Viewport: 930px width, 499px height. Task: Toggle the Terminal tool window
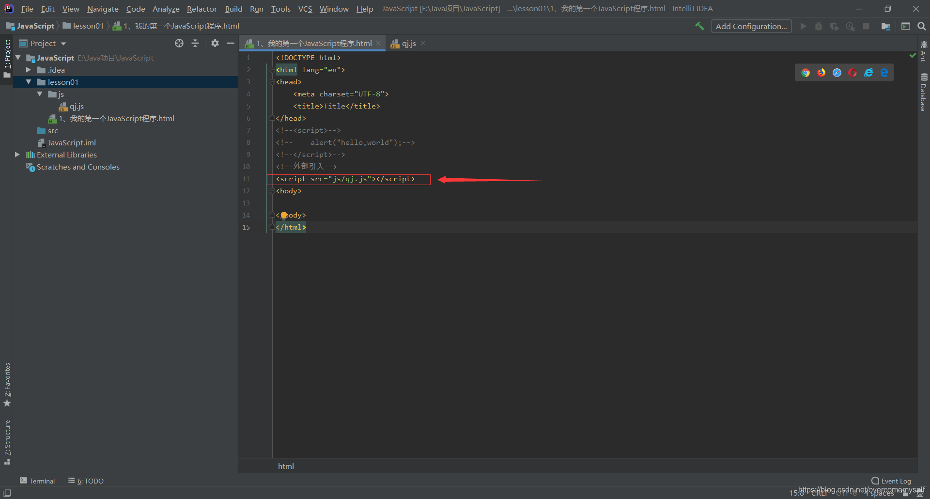point(37,481)
